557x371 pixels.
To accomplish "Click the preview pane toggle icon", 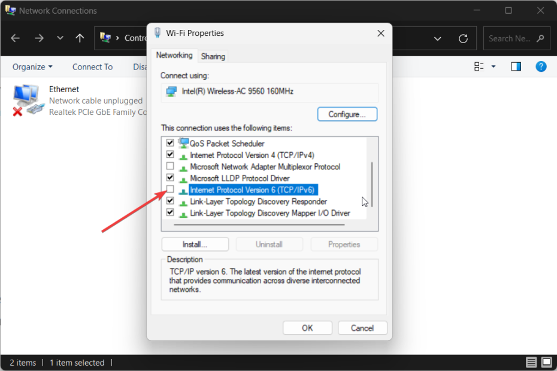I will [x=516, y=66].
